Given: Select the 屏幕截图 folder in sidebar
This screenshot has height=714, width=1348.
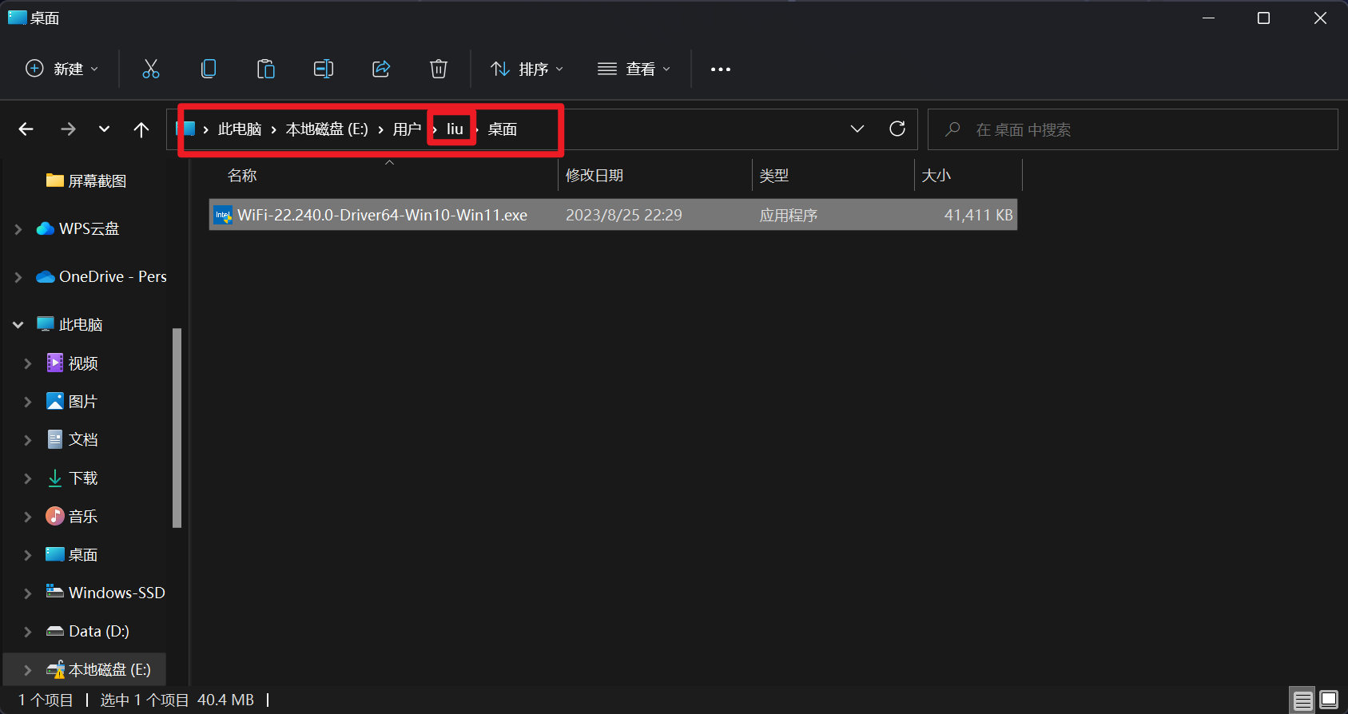Looking at the screenshot, I should coord(86,180).
